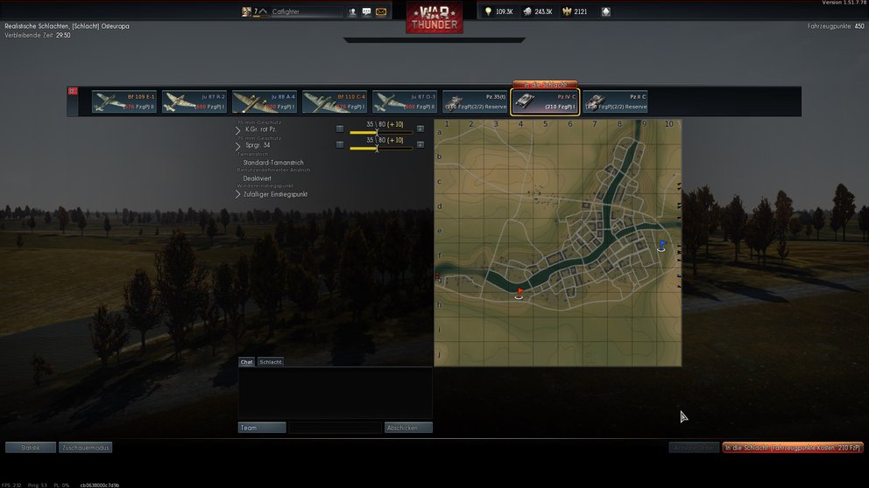
Task: Increase Sprgr. 34 shell count
Action: pos(420,145)
